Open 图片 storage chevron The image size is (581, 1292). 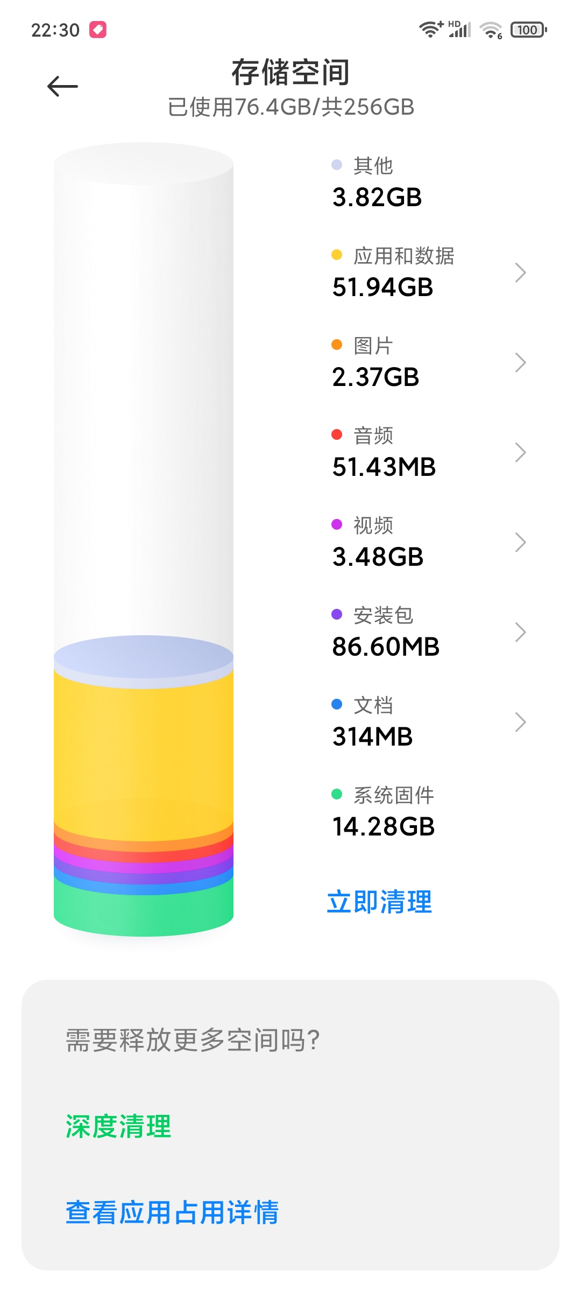(x=520, y=362)
